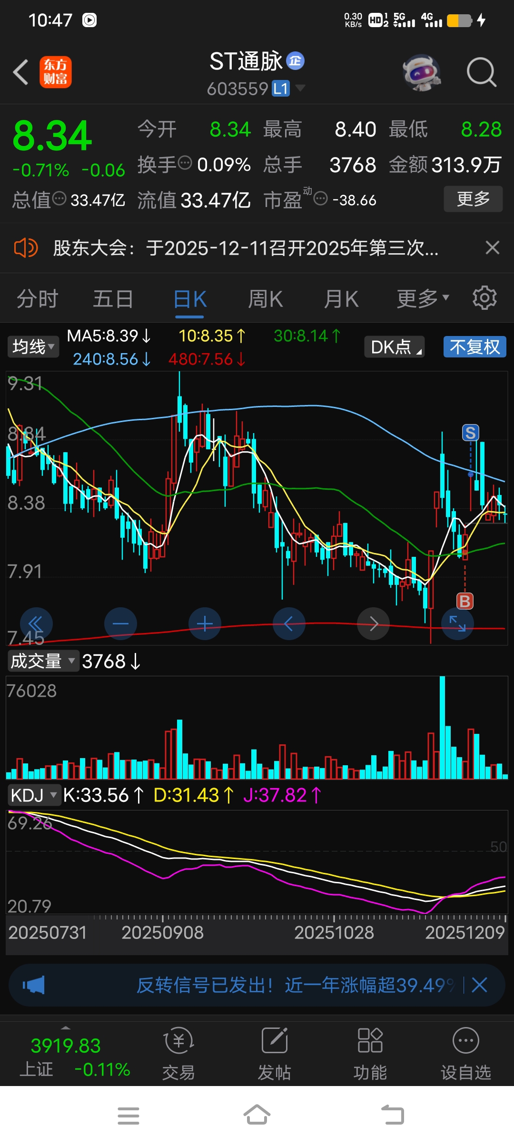This screenshot has height=1146, width=514.
Task: Tap the B buy marker on chart
Action: pos(465,602)
